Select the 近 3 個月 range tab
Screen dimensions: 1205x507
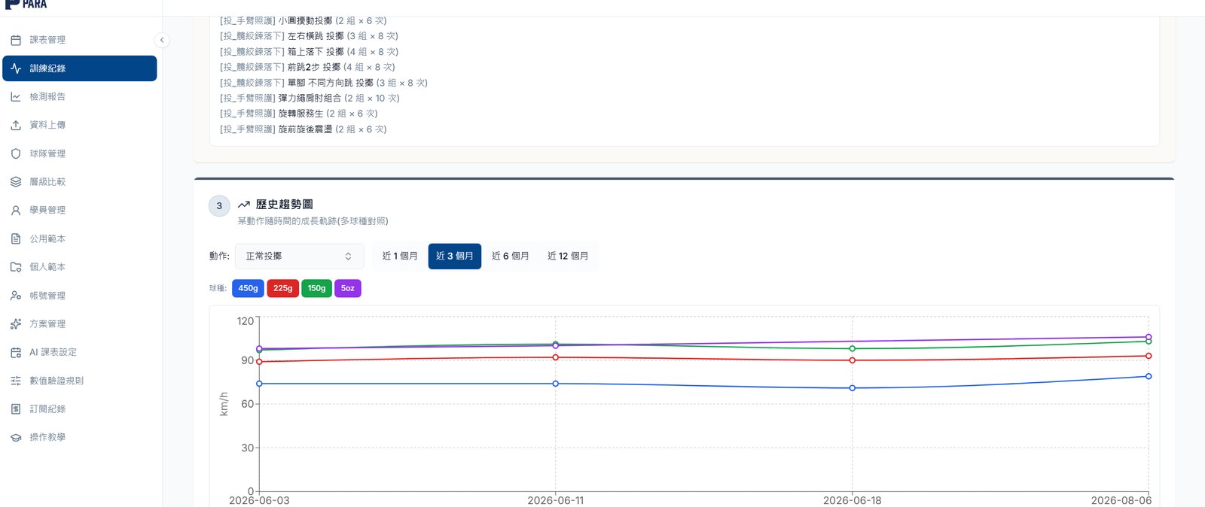455,257
